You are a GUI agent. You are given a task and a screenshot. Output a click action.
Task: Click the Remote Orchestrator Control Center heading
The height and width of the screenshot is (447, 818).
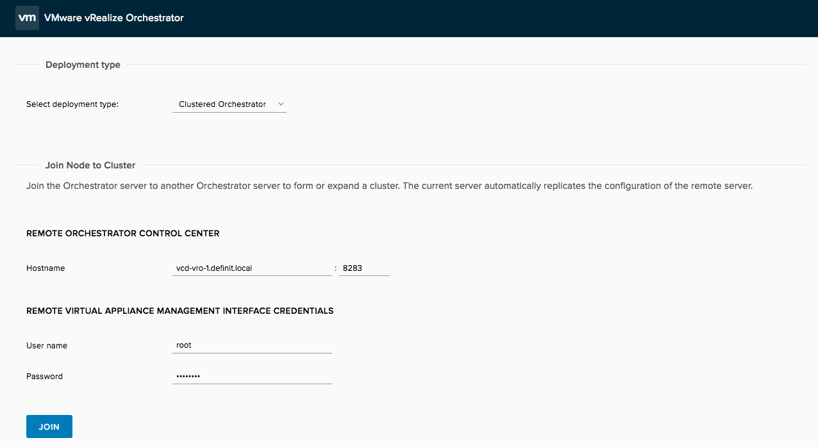pos(122,234)
